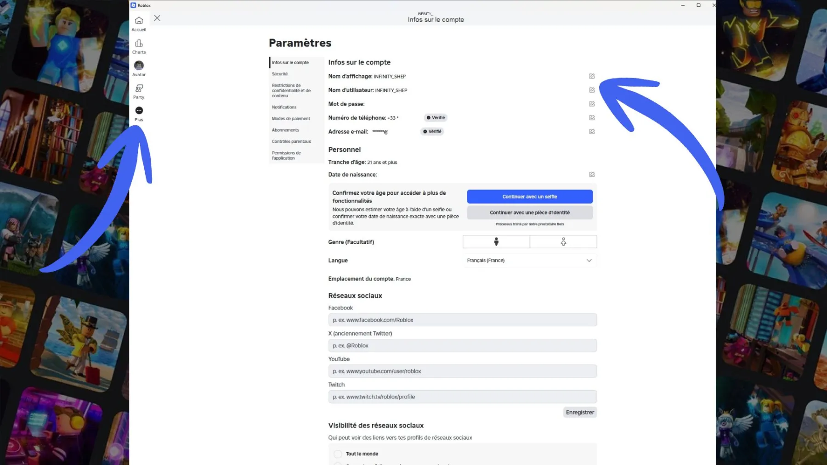Edit the Nom d'affichage pencil icon

pos(592,76)
